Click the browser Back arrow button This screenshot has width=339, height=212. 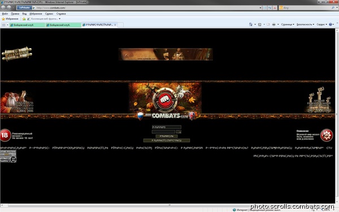point(3,7)
